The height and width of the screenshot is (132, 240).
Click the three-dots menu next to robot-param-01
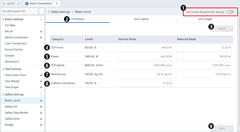point(42,11)
